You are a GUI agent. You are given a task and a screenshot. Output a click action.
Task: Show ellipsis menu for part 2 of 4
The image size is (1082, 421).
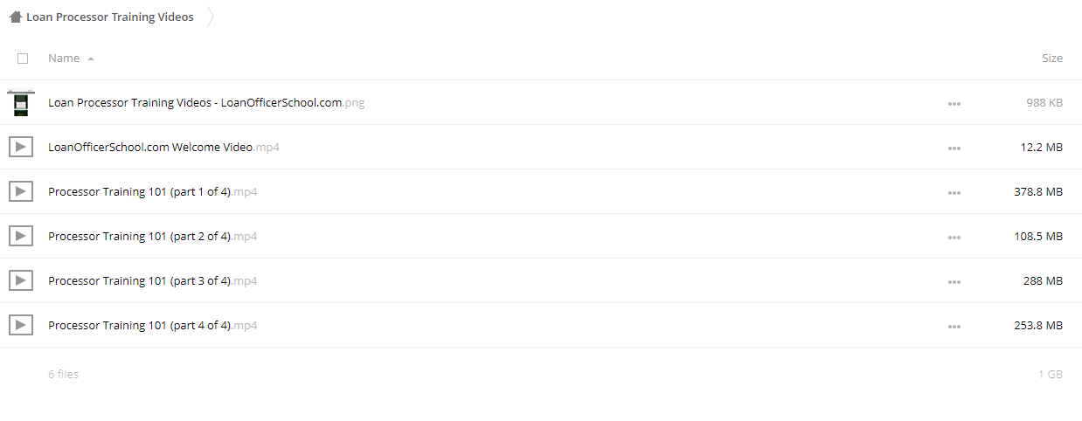click(x=954, y=238)
